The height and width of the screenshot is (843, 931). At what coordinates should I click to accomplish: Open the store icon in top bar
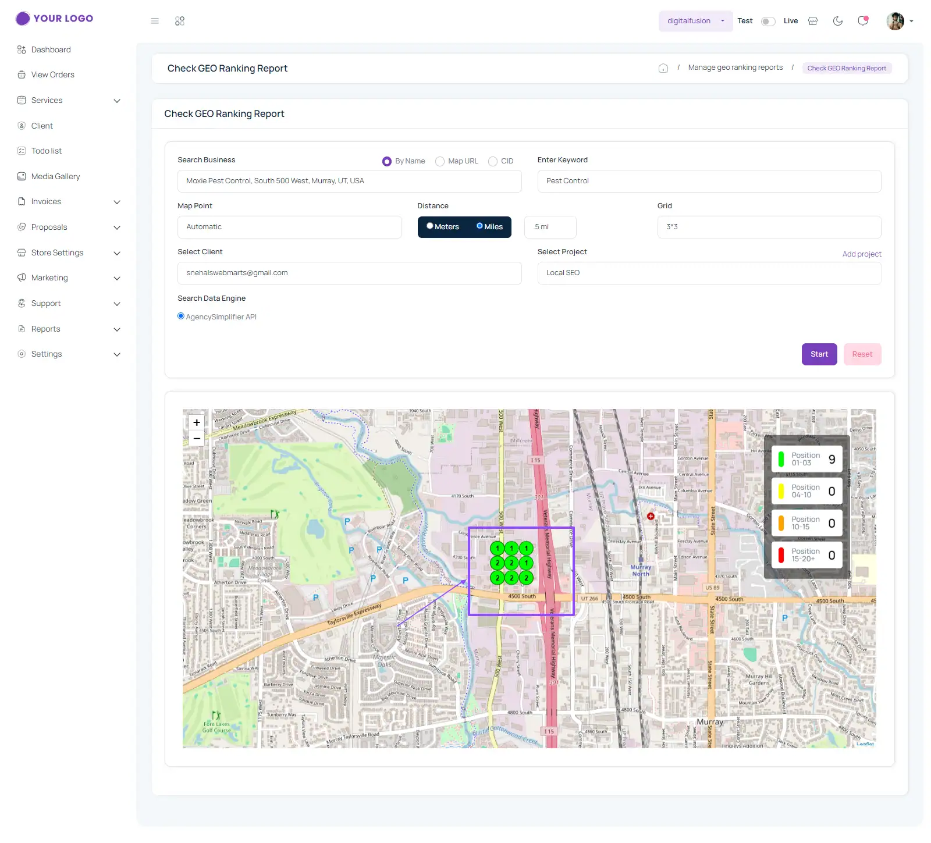tap(813, 21)
